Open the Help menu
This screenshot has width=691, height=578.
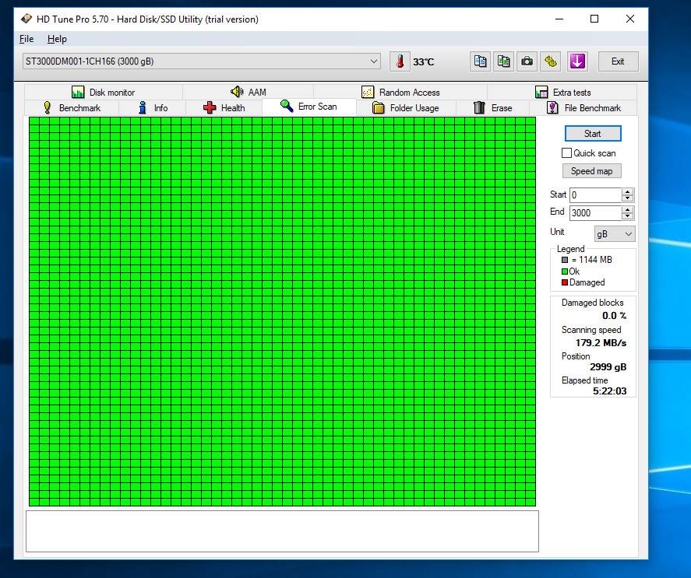[x=57, y=39]
